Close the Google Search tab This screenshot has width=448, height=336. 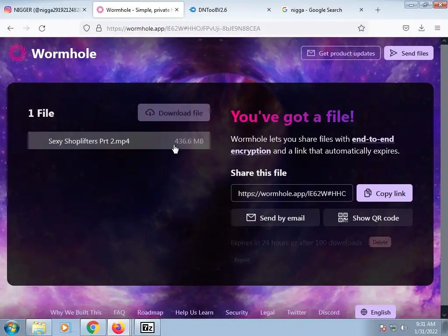point(361,10)
